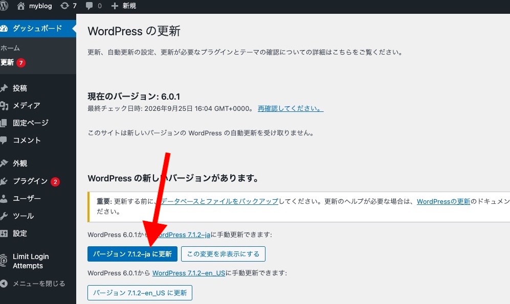This screenshot has width=510, height=304.
Task: Open the WordPress 7.1.2–ja link
Action: (x=183, y=235)
